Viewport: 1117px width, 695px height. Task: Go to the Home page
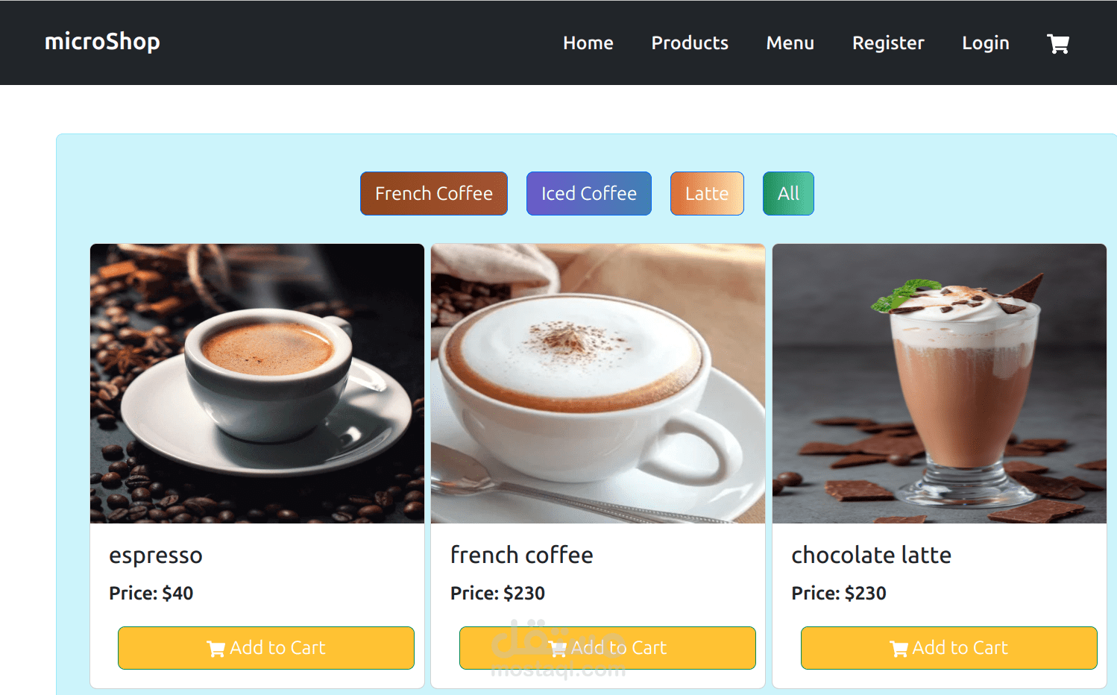[x=588, y=43]
